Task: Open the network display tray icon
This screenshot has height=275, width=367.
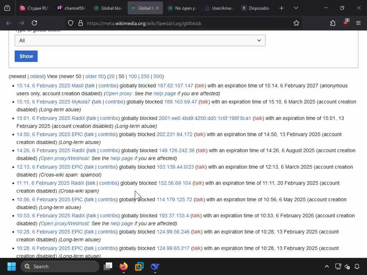Action: tap(338, 266)
